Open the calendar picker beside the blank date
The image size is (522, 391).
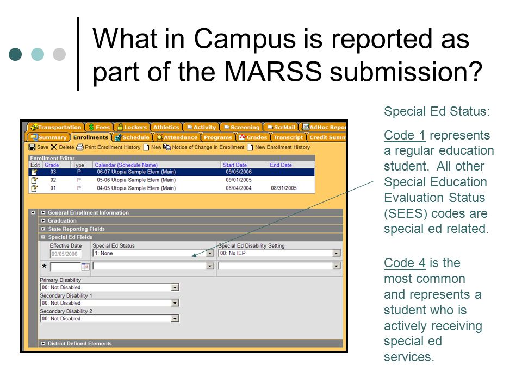click(85, 266)
